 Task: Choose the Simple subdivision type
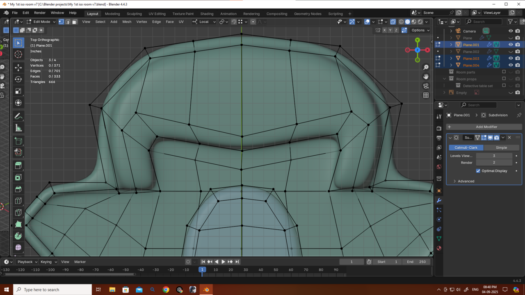click(501, 147)
